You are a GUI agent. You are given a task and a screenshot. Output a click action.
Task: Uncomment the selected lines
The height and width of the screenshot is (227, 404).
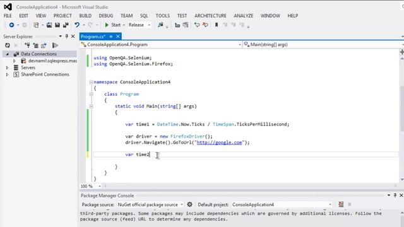coord(205,25)
